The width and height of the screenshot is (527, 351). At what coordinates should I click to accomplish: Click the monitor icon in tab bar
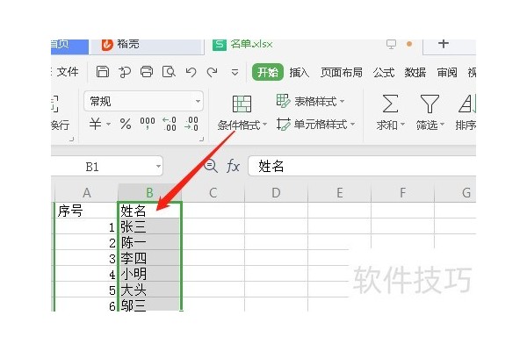(x=391, y=44)
